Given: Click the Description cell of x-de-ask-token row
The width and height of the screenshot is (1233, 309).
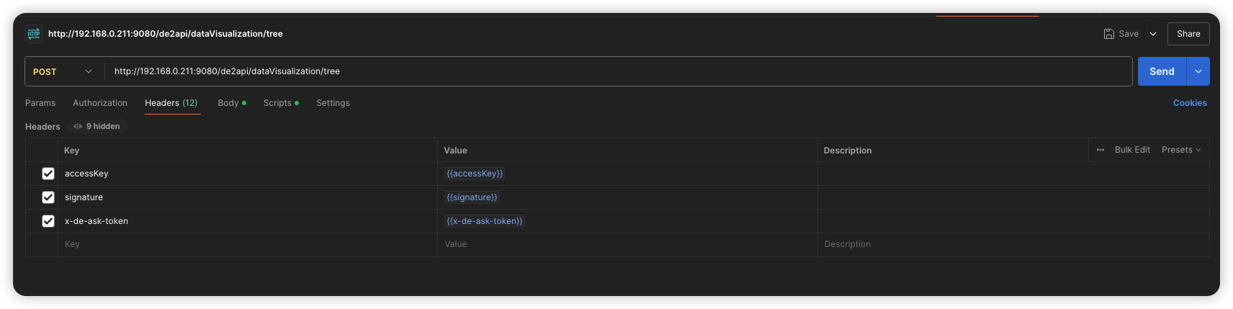Looking at the screenshot, I should (1013, 221).
